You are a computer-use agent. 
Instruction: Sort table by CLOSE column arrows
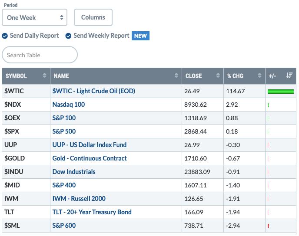218,75
